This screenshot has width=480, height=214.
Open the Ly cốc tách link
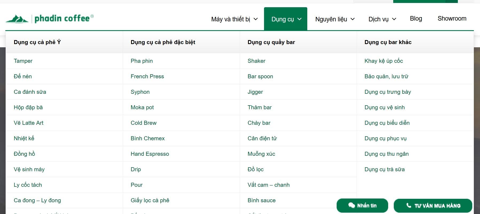click(28, 185)
